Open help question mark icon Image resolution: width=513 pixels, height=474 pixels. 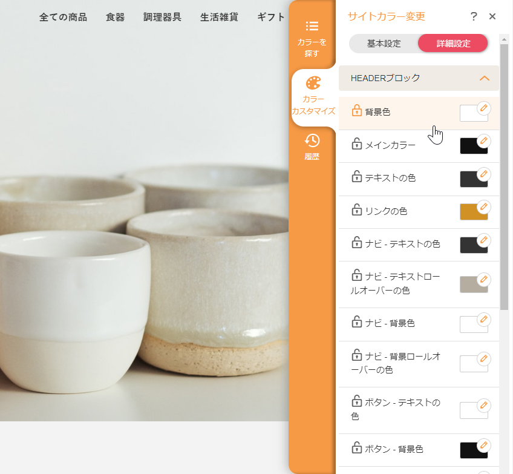pos(474,16)
